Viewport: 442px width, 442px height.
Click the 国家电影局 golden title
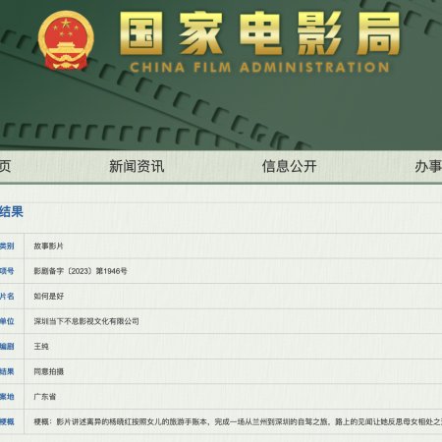click(260, 33)
